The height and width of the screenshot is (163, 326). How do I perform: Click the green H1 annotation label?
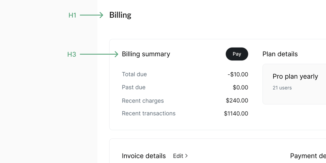(x=72, y=15)
